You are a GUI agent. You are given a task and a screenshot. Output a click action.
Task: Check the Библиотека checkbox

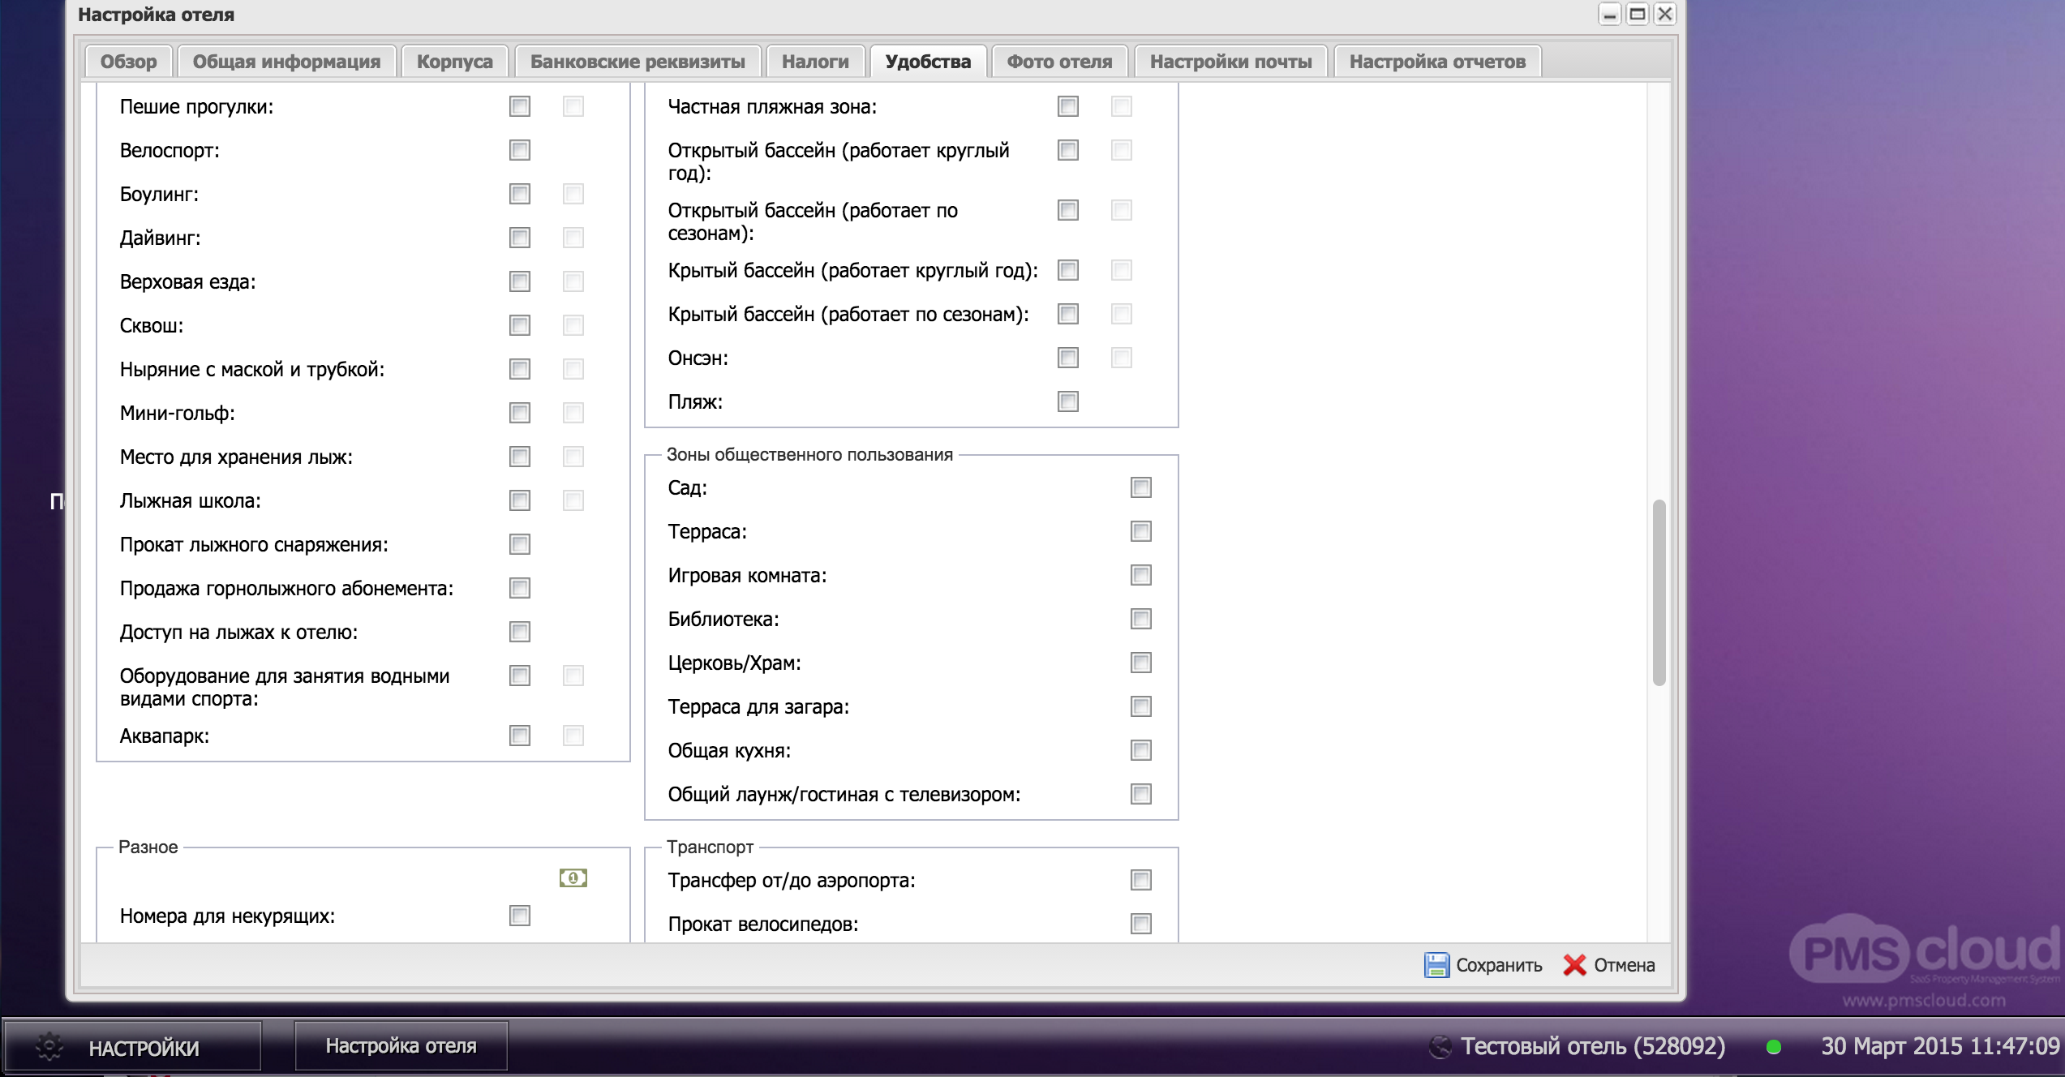1140,619
